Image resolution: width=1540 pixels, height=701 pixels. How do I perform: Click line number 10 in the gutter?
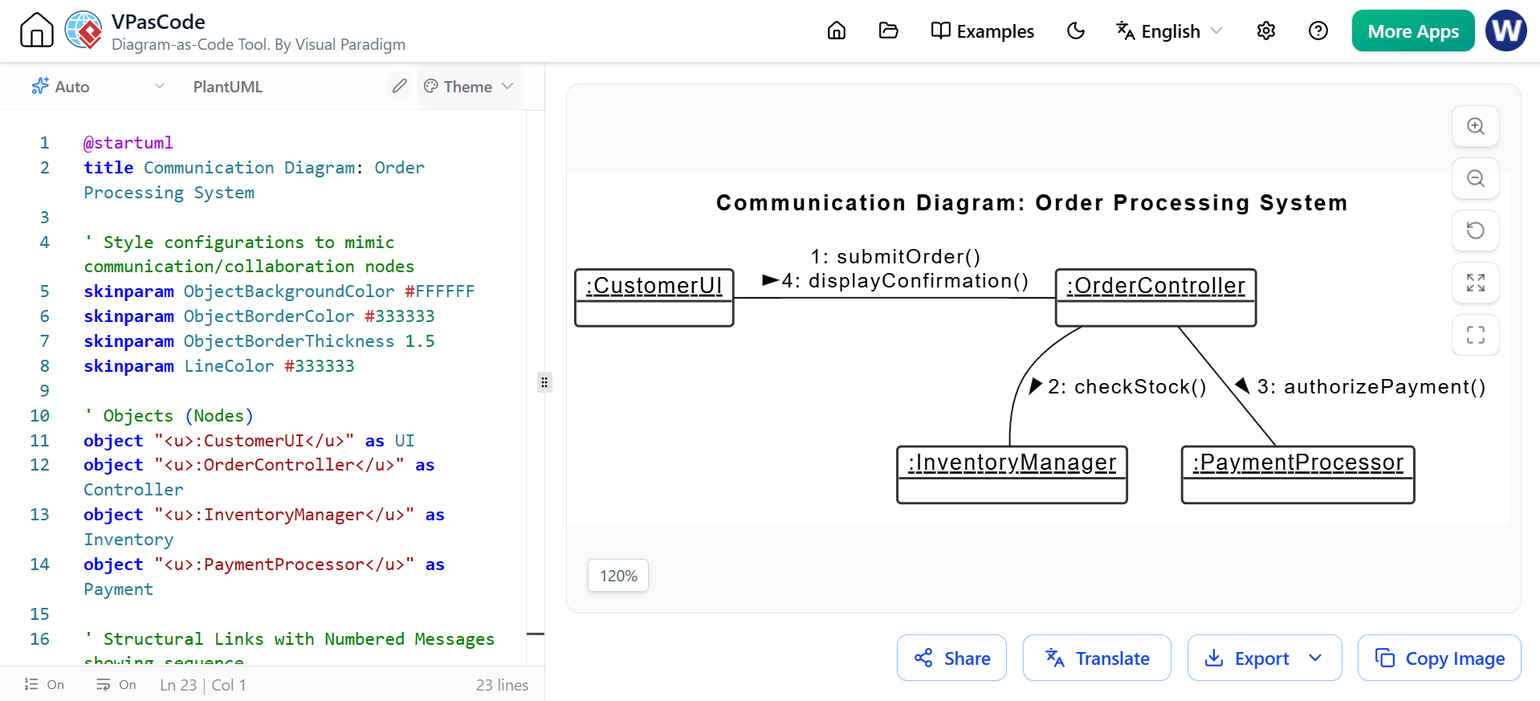(39, 416)
